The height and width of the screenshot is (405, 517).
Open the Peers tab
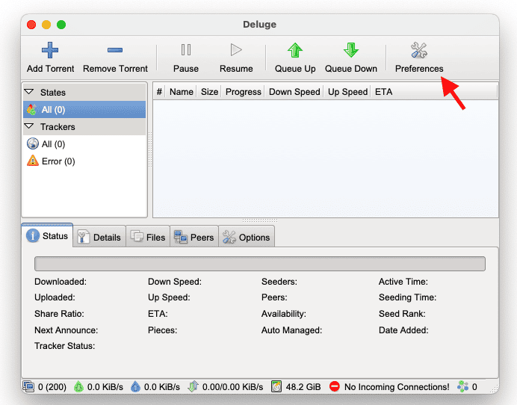coord(194,237)
